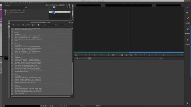The image size is (191, 107).
Task: Click the purple Avid icon atop the workspace bar
Action: click(x=188, y=8)
